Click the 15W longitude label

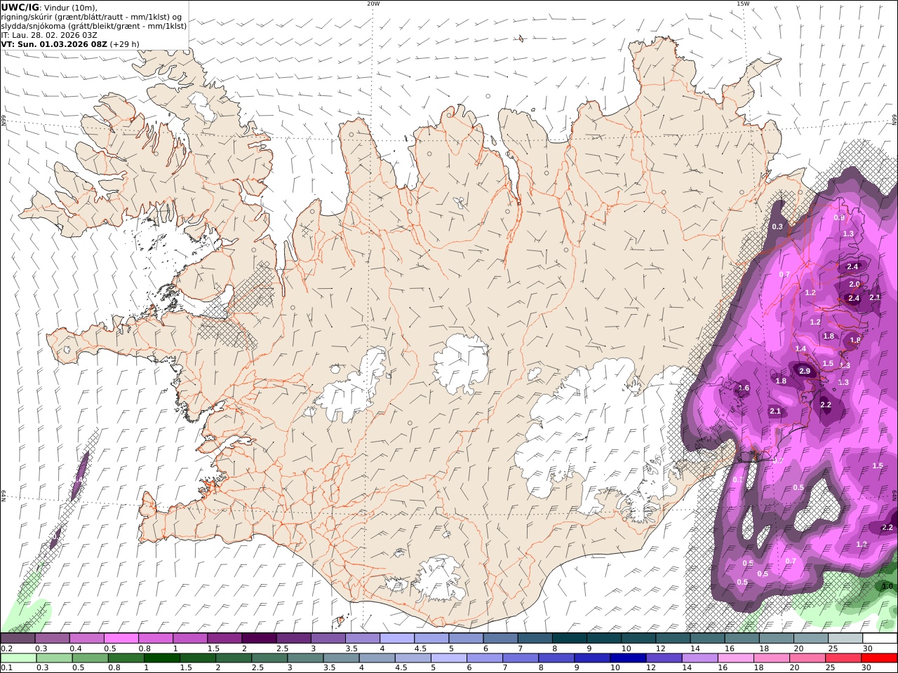pyautogui.click(x=742, y=4)
